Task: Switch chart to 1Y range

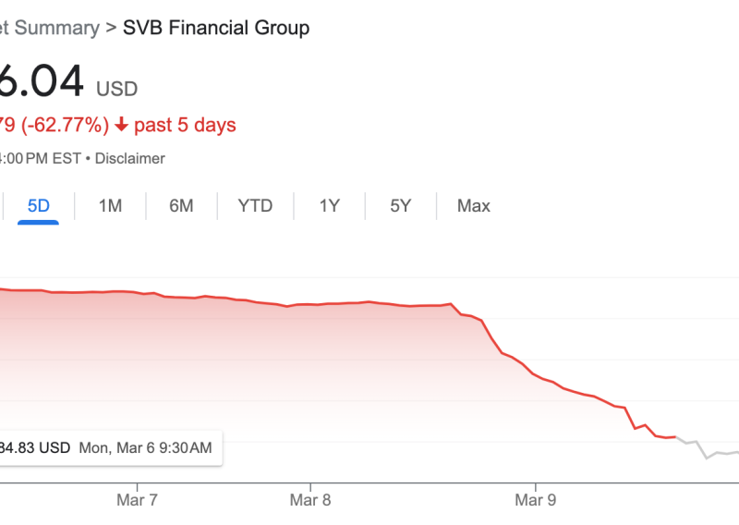Action: click(330, 206)
